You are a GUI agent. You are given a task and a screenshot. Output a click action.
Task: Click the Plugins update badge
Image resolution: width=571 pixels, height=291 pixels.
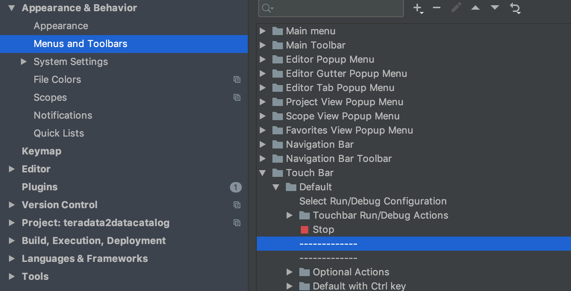pyautogui.click(x=236, y=187)
